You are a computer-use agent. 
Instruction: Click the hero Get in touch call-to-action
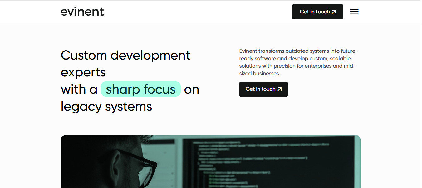pos(263,89)
